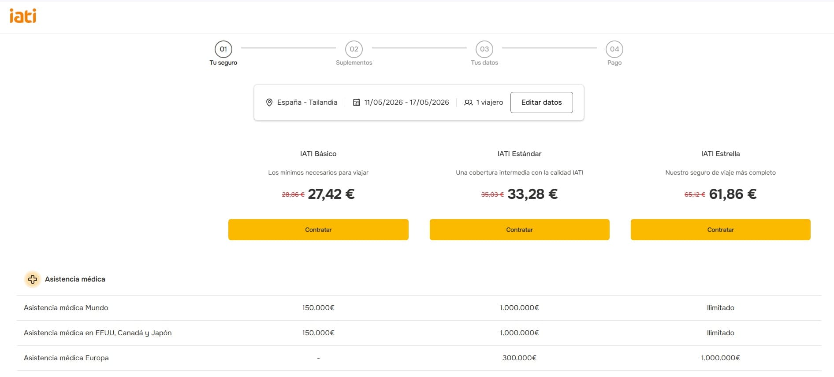
Task: Click the Asistencia médica Mundo row label
Action: 66,308
